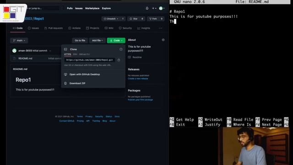The width and height of the screenshot is (293, 165).
Task: Open the user avatar menu
Action: pos(162,8)
